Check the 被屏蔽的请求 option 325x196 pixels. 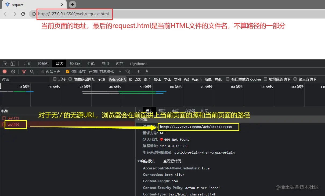tap(265, 79)
